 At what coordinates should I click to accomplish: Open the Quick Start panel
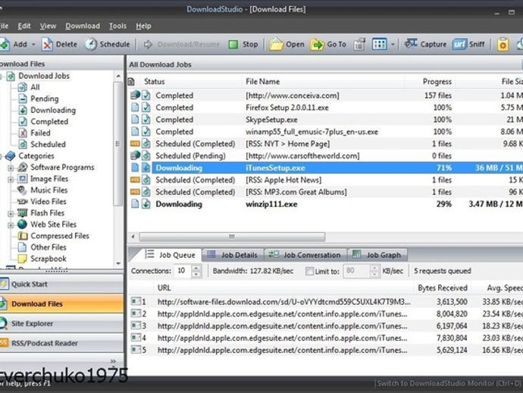(61, 285)
